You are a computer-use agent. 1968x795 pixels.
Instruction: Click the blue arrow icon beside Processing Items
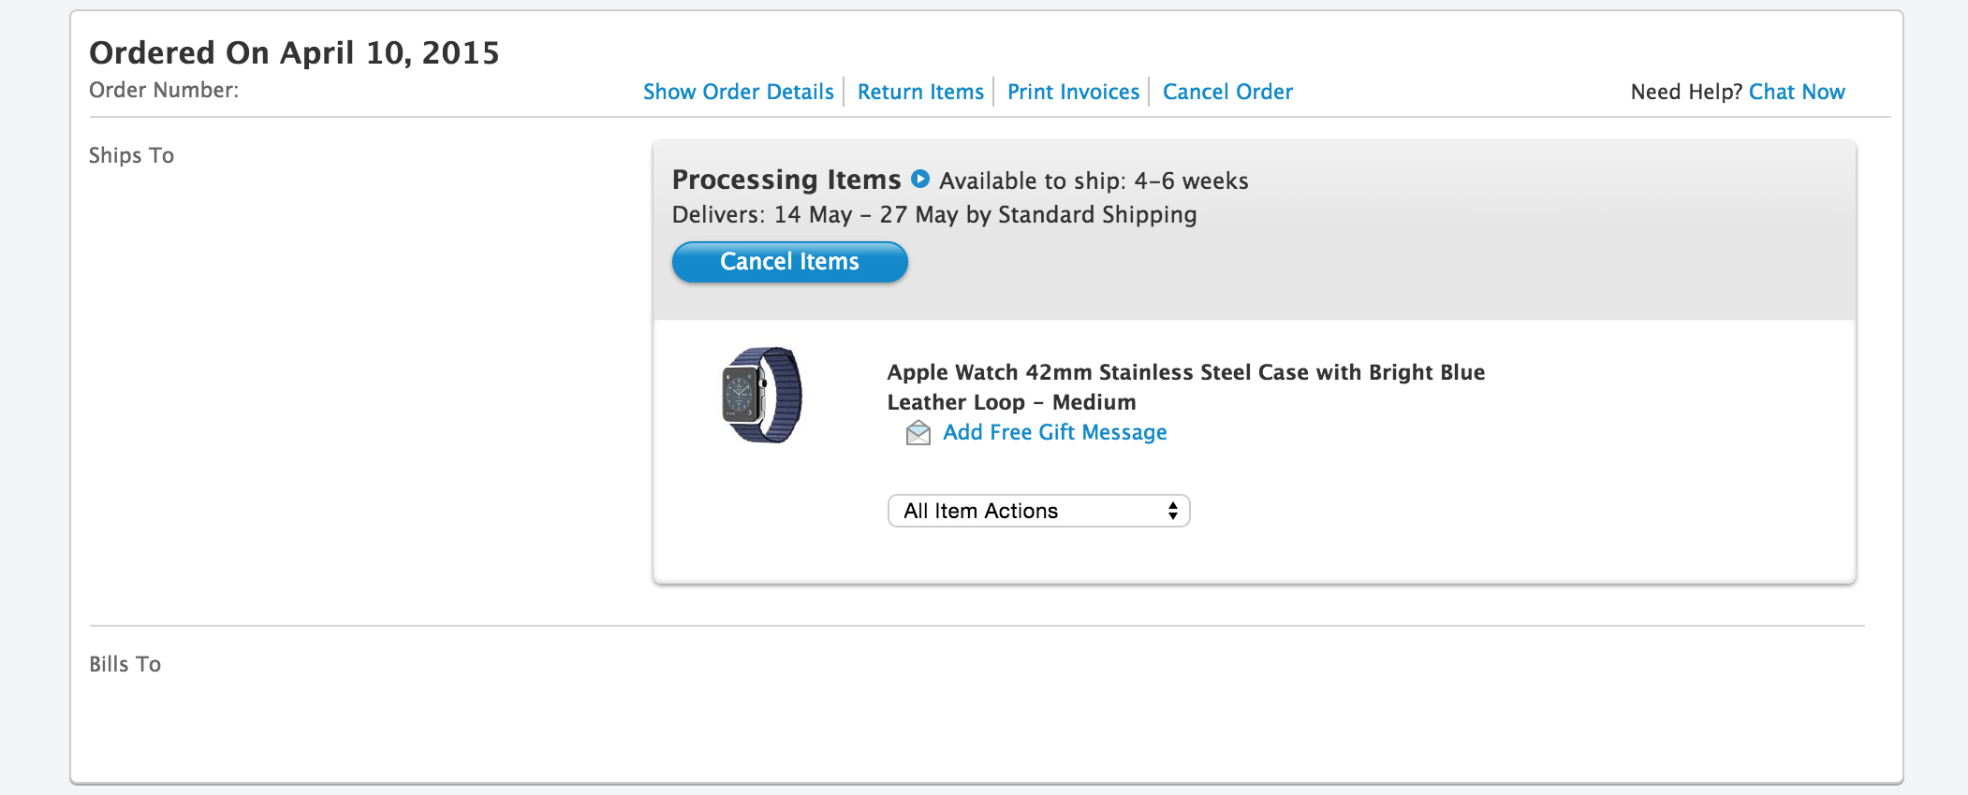pos(920,179)
